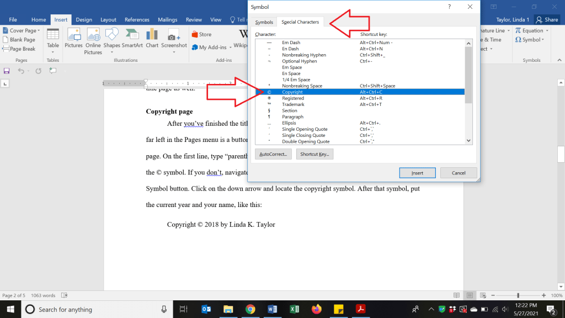Open the Online Pictures tool
The width and height of the screenshot is (565, 318).
click(93, 41)
